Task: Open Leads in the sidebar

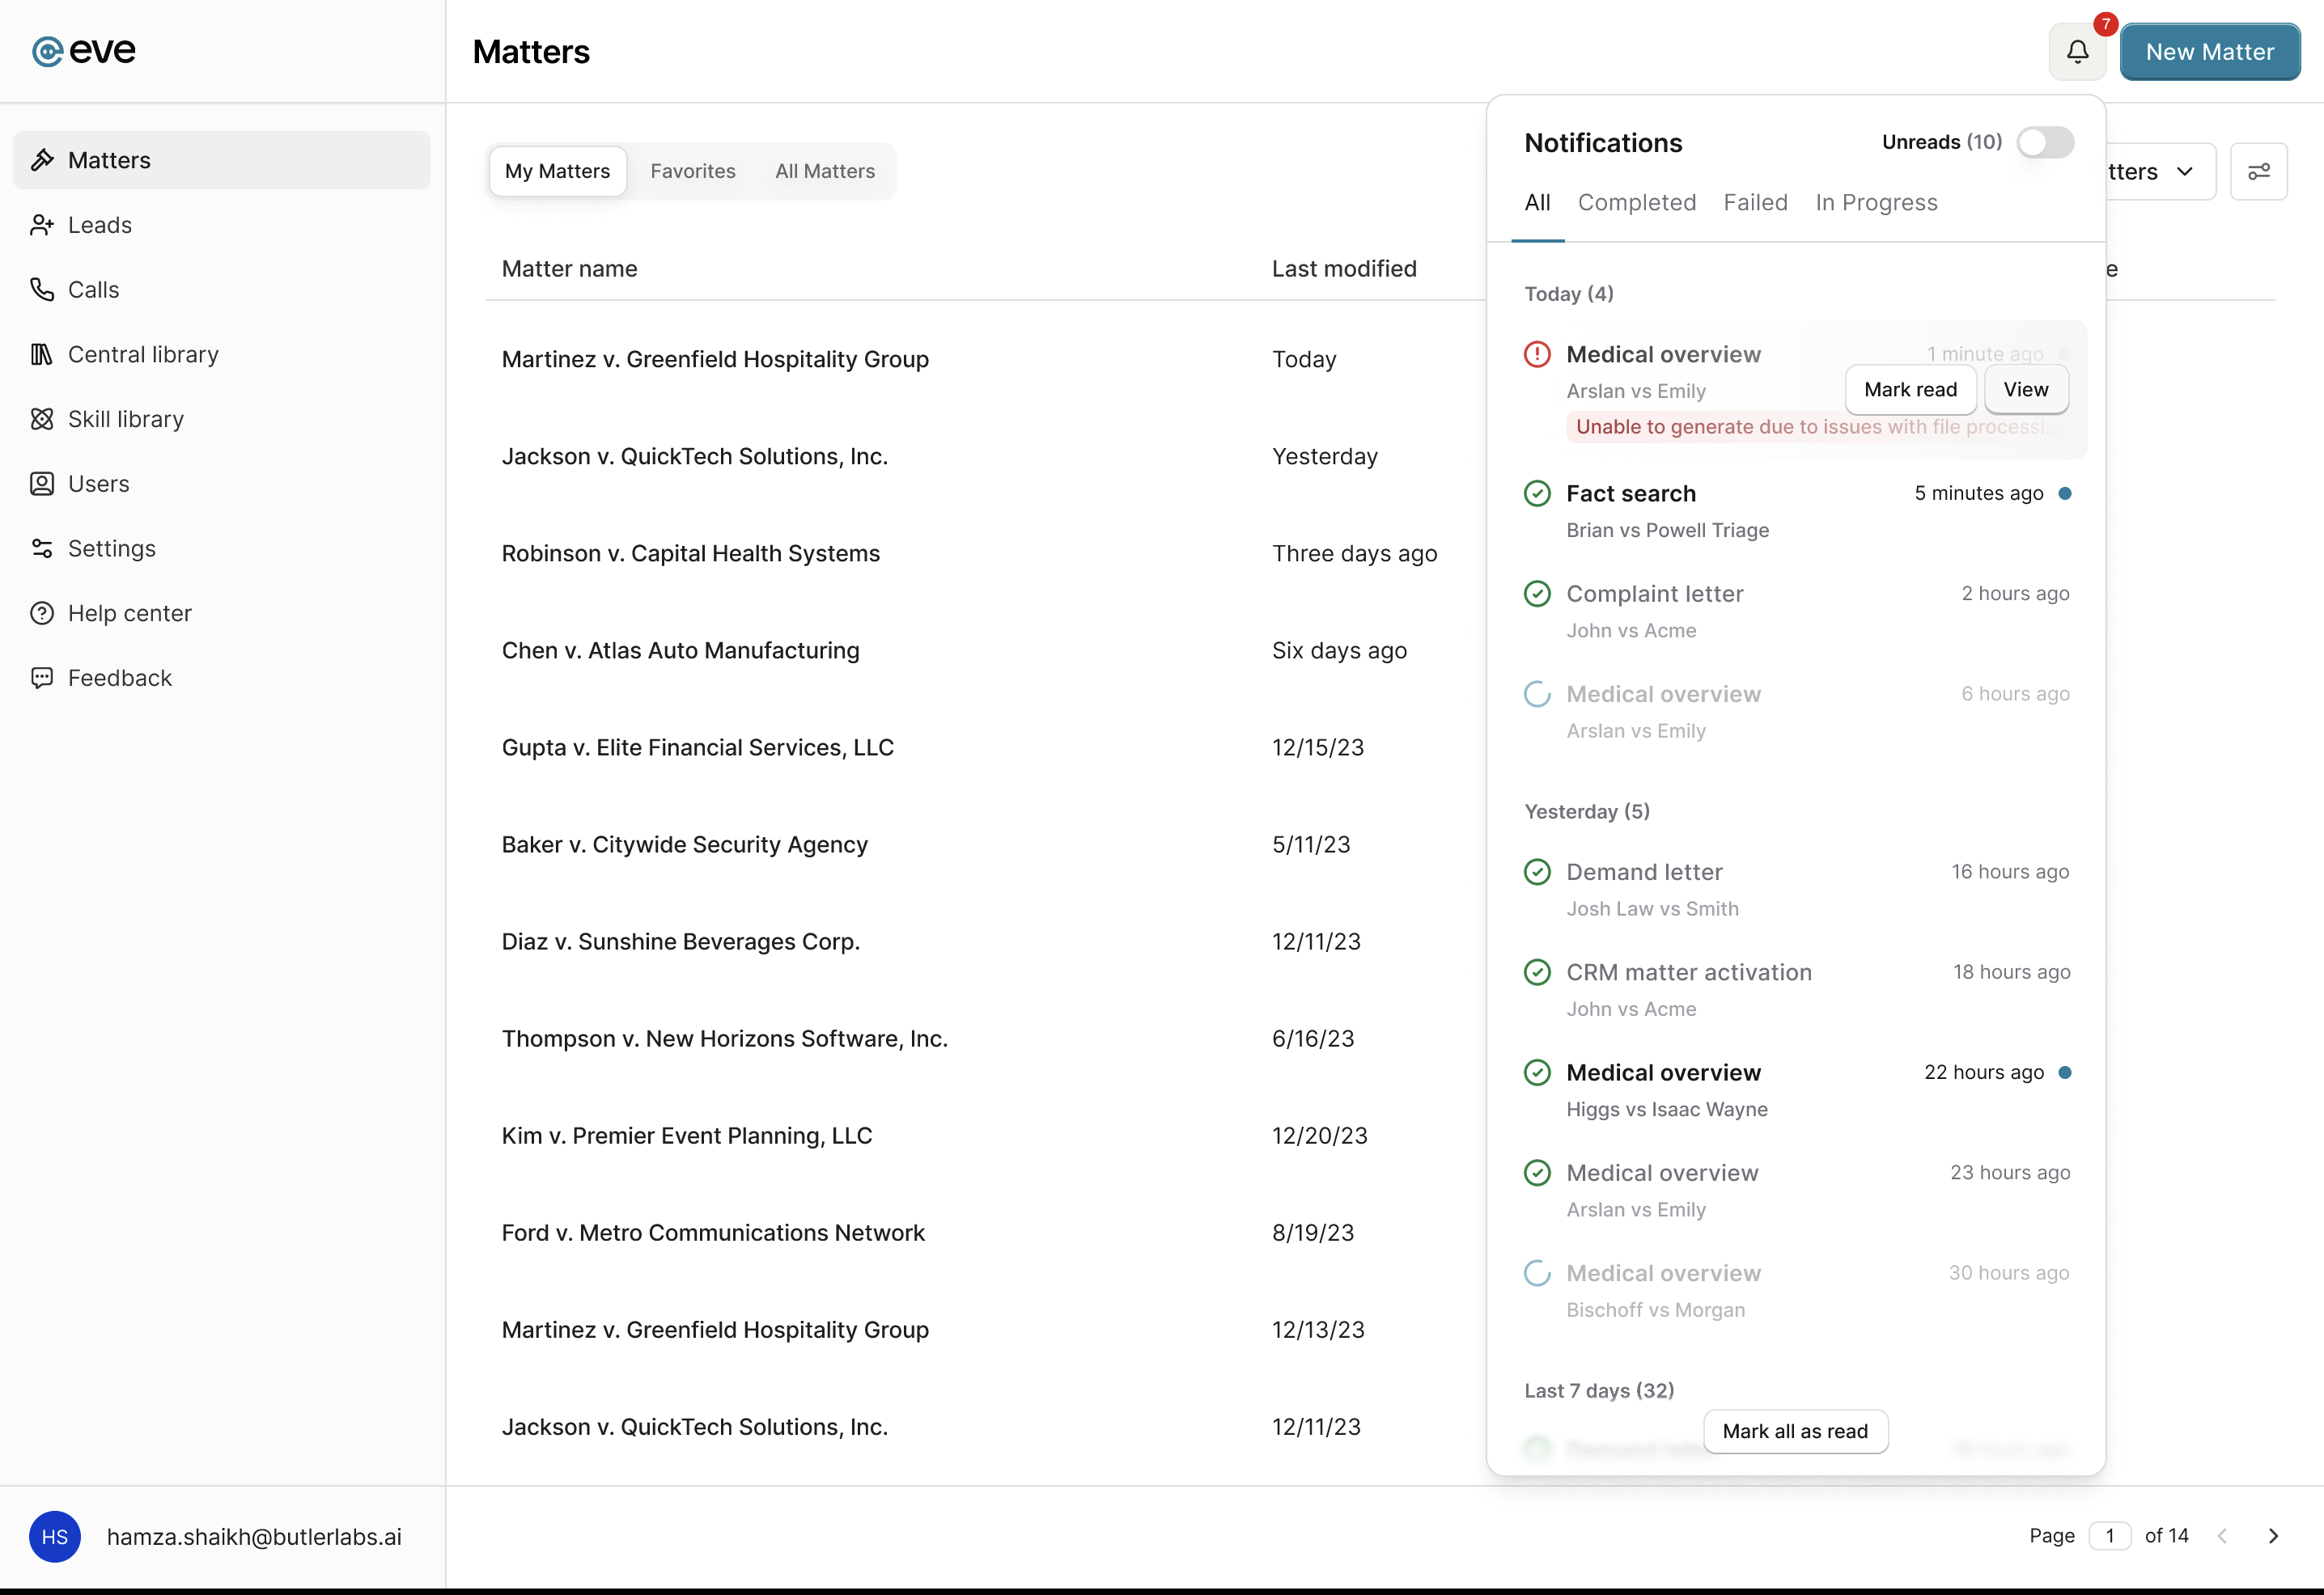Action: (222, 225)
